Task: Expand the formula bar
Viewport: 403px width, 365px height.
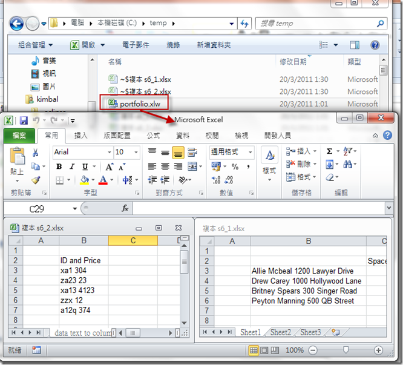Action: (x=388, y=208)
